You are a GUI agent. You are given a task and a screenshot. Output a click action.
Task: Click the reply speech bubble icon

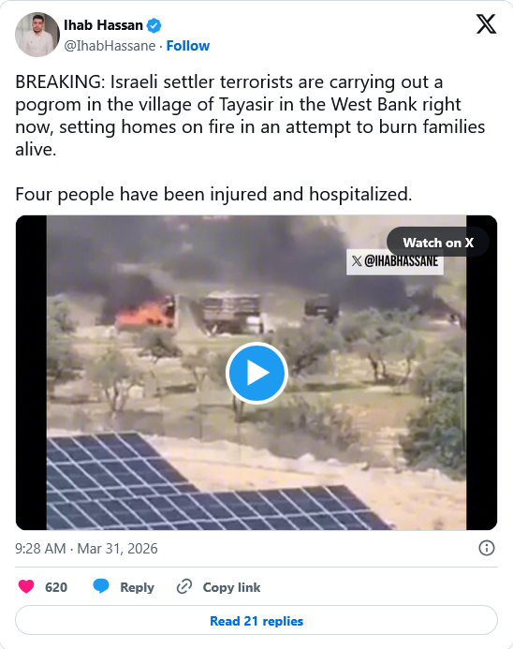click(x=101, y=586)
